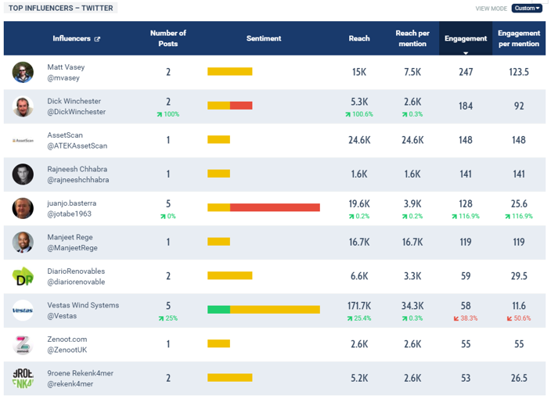Click the @ATEKAssetScan handle
Image resolution: width=551 pixels, height=406 pixels.
77,146
